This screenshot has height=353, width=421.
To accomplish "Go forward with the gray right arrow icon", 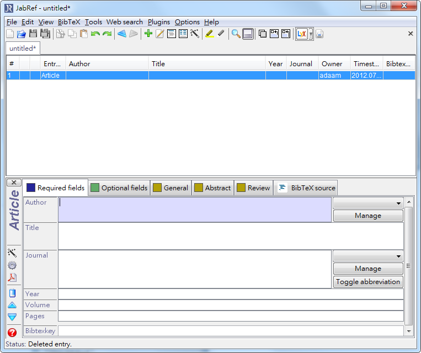I will click(x=134, y=34).
